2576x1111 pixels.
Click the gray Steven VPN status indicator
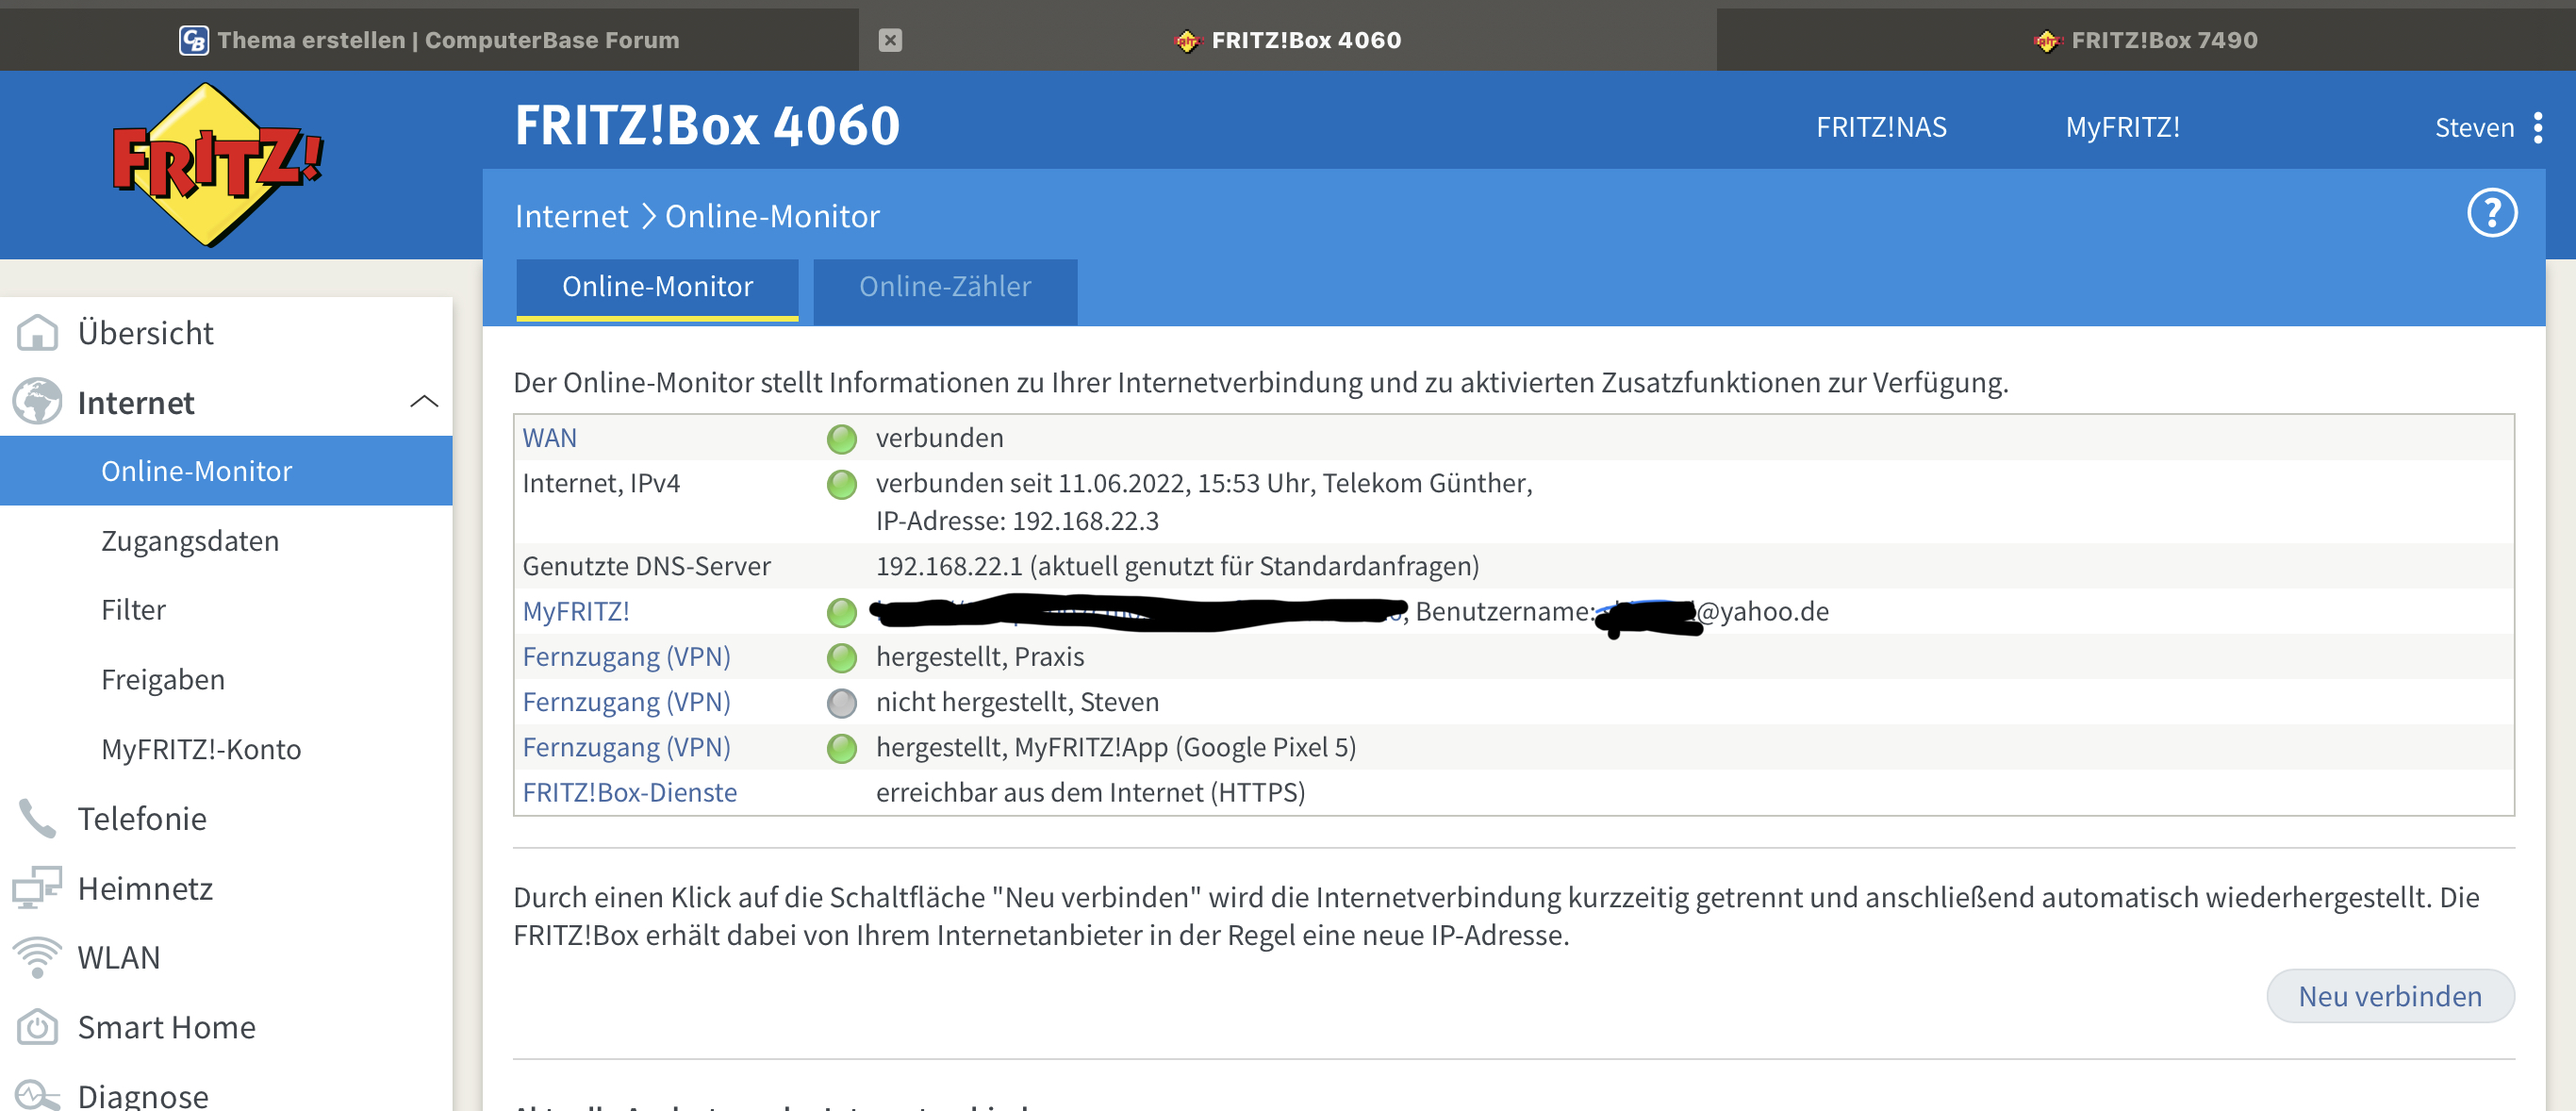842,703
